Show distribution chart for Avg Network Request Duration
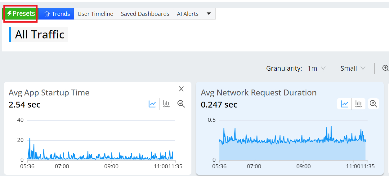 359,104
